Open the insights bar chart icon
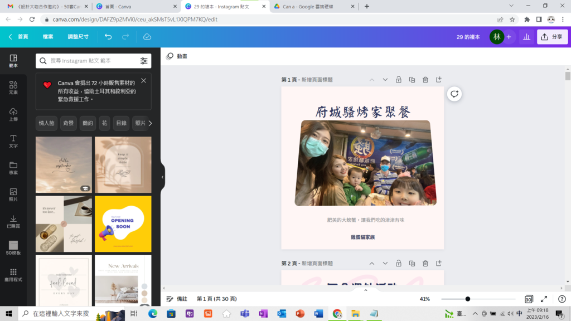The image size is (571, 321). pyautogui.click(x=526, y=37)
